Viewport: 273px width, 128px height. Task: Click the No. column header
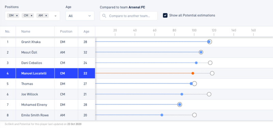click(8, 32)
